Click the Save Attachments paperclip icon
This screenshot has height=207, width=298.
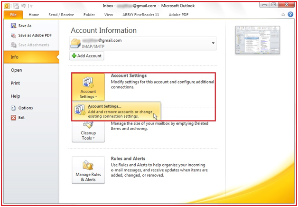pos(13,45)
